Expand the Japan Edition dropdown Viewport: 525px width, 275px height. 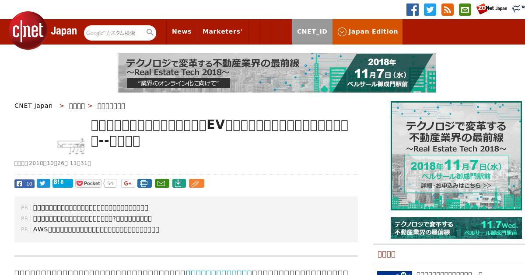click(x=367, y=31)
